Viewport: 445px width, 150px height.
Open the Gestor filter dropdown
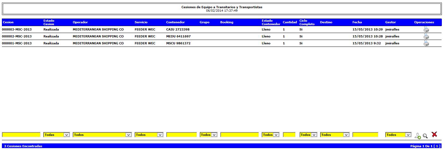[398, 135]
